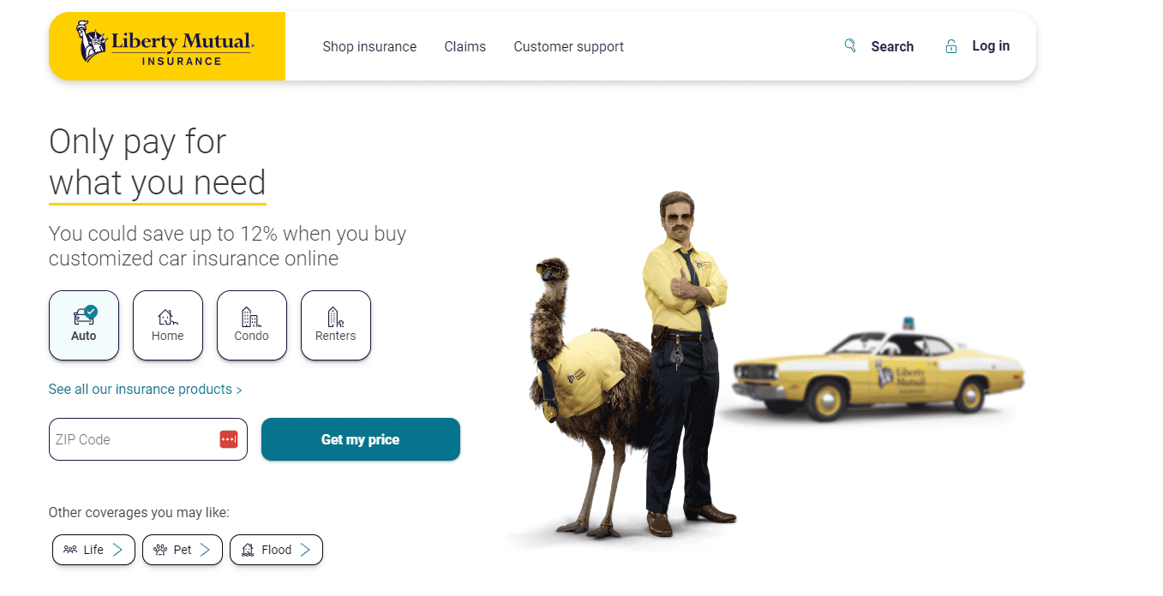Viewport: 1163px width, 596px height.
Task: Click the Get my price button
Action: point(361,439)
